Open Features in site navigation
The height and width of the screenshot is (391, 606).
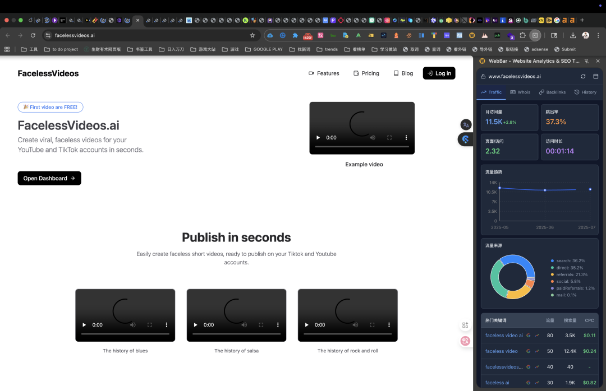click(324, 73)
